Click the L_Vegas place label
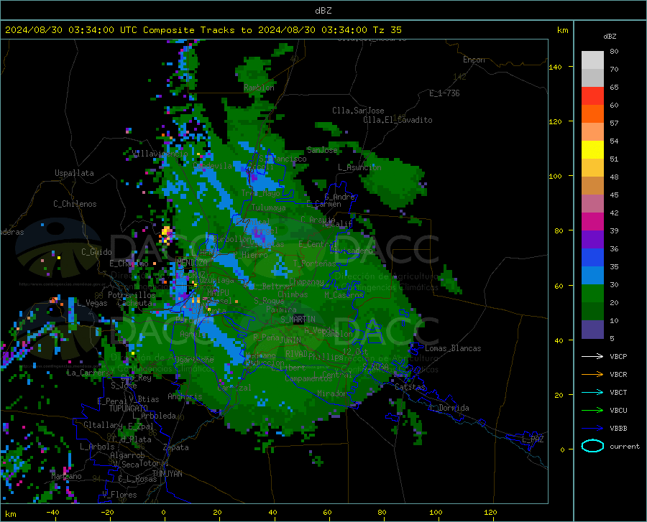The width and height of the screenshot is (647, 522). [92, 303]
